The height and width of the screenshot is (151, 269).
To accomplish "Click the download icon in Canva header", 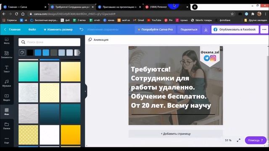I will tap(206, 30).
